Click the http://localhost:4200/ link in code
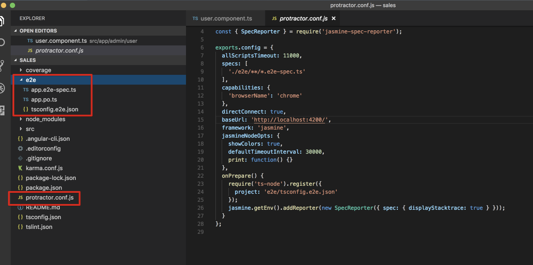This screenshot has height=265, width=533. [x=290, y=120]
